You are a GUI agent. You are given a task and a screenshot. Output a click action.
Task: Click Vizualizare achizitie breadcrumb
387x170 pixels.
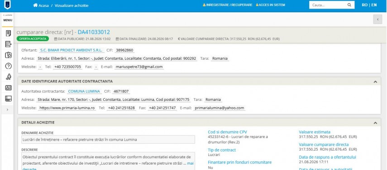click(x=72, y=5)
